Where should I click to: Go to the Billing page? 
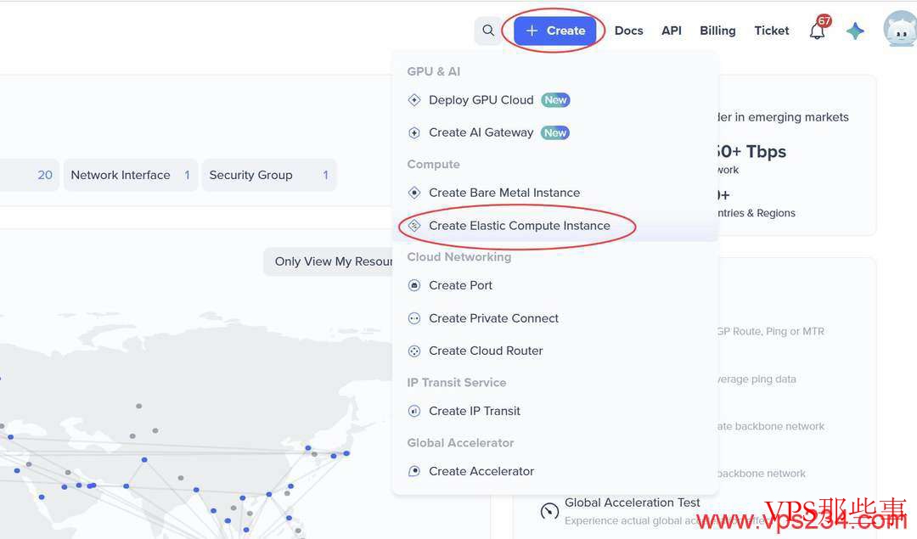click(717, 31)
